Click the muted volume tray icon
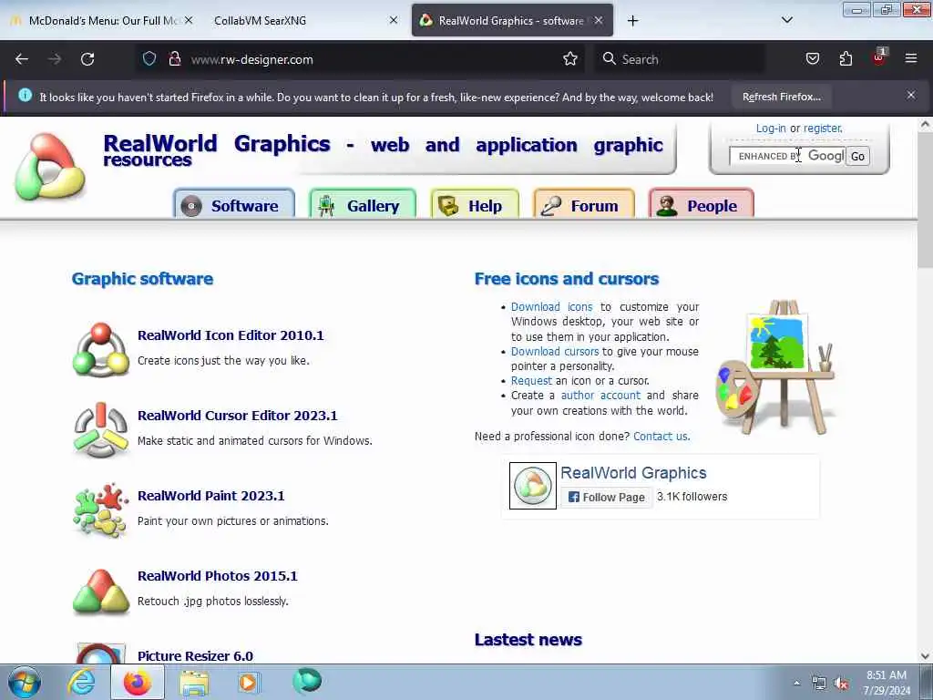This screenshot has height=700, width=933. (841, 684)
